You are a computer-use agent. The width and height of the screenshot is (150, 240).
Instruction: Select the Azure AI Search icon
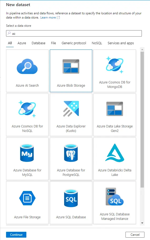[27, 66]
